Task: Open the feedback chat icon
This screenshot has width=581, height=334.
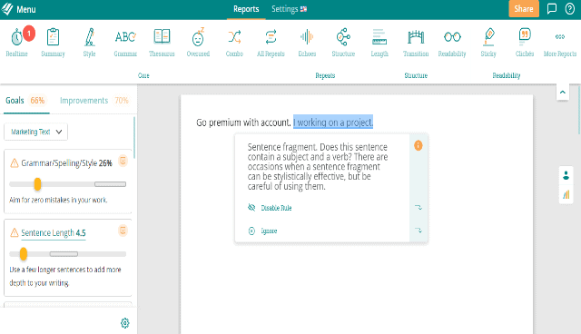Action: 552,8
